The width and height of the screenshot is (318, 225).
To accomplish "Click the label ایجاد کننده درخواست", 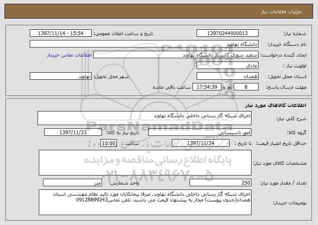I will [x=283, y=55].
